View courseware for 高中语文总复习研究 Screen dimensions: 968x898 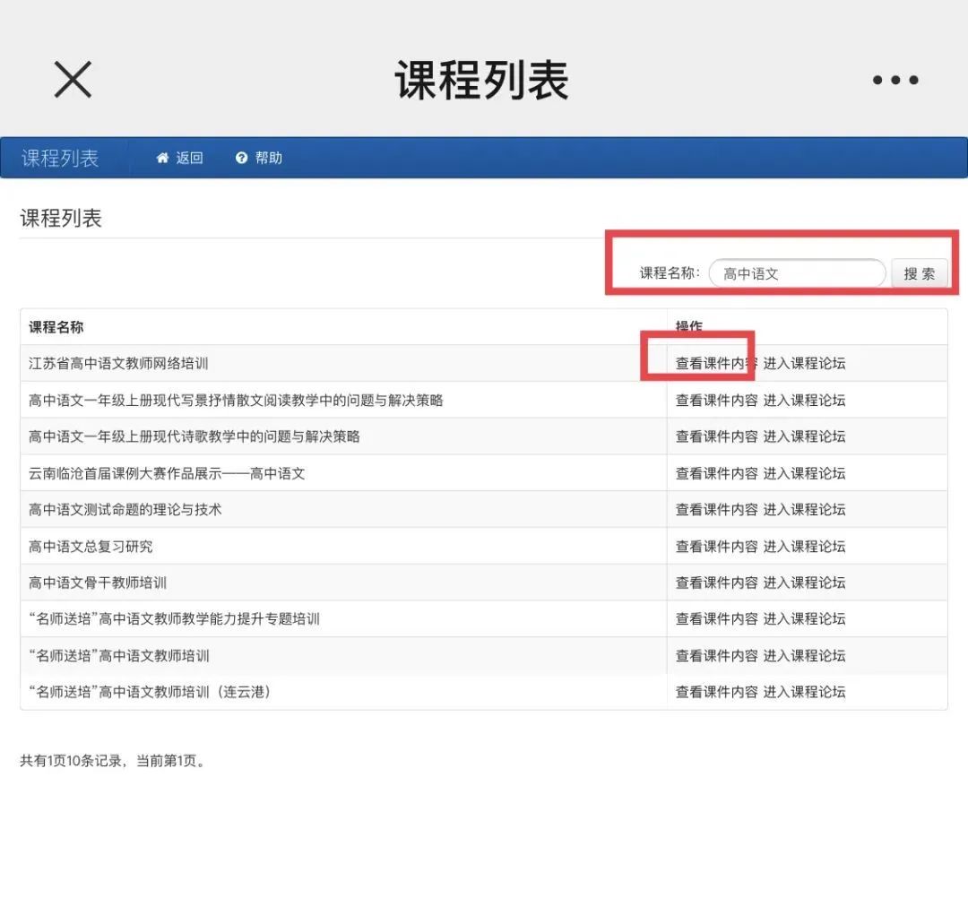click(x=713, y=546)
